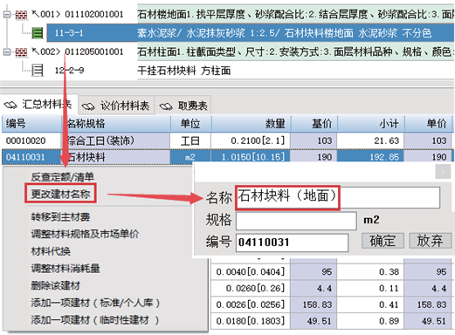This screenshot has width=455, height=335.
Task: Click subtotal cell 21.63
Action: pyautogui.click(x=371, y=140)
